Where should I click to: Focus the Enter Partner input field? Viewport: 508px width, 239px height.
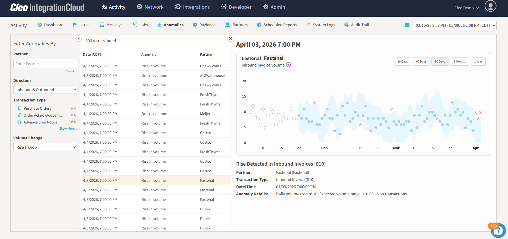click(45, 64)
